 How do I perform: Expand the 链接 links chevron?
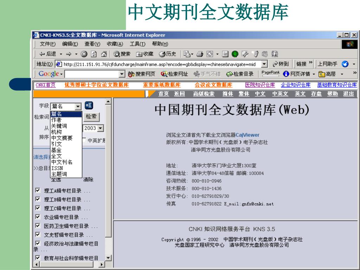tap(310, 63)
